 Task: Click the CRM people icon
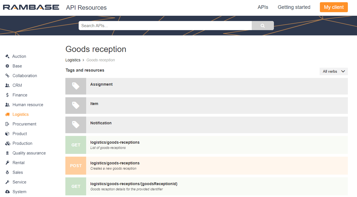coord(7,85)
